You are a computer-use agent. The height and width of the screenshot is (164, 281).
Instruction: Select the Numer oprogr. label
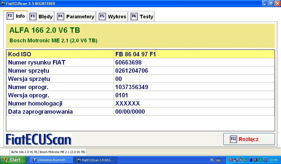pyautogui.click(x=28, y=87)
